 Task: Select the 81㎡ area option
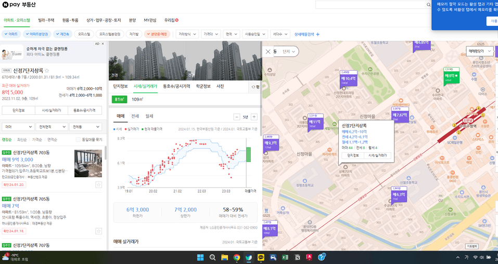pyautogui.click(x=119, y=99)
